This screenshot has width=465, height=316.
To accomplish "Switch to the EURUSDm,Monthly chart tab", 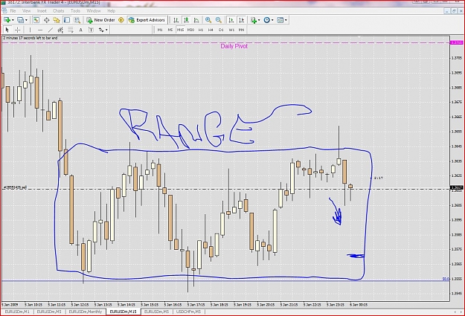I will click(86, 312).
